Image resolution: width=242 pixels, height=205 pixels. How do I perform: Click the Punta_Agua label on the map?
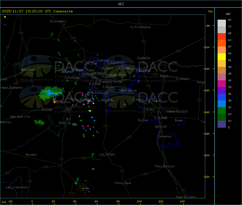pos(123,183)
